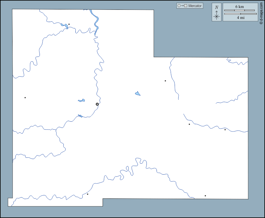Click the circle symbol in the Mercator label
This screenshot has height=218, width=265.
179,6
